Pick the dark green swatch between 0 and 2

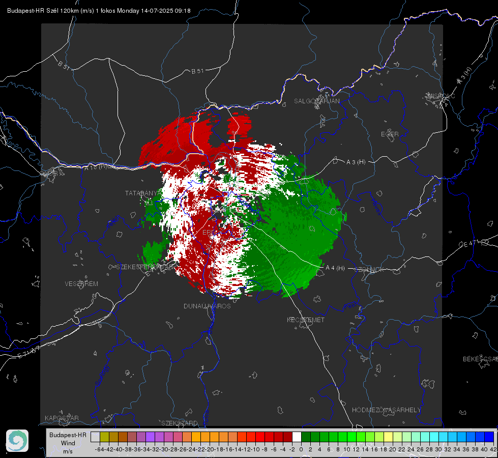pyautogui.click(x=306, y=437)
